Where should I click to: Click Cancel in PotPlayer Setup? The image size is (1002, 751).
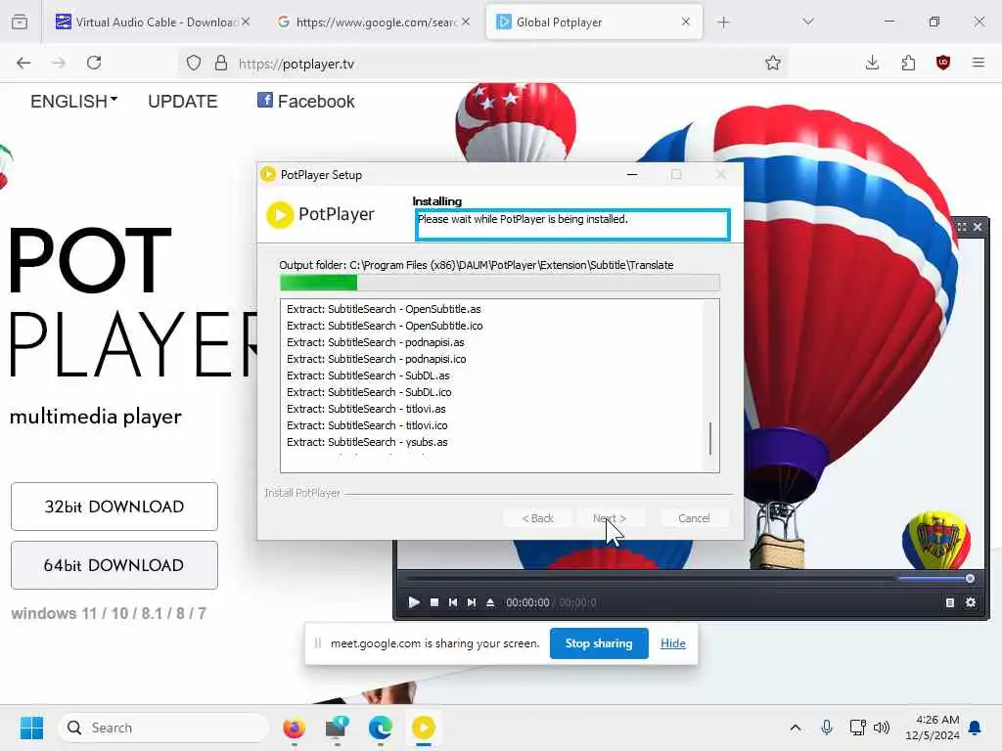click(x=694, y=518)
